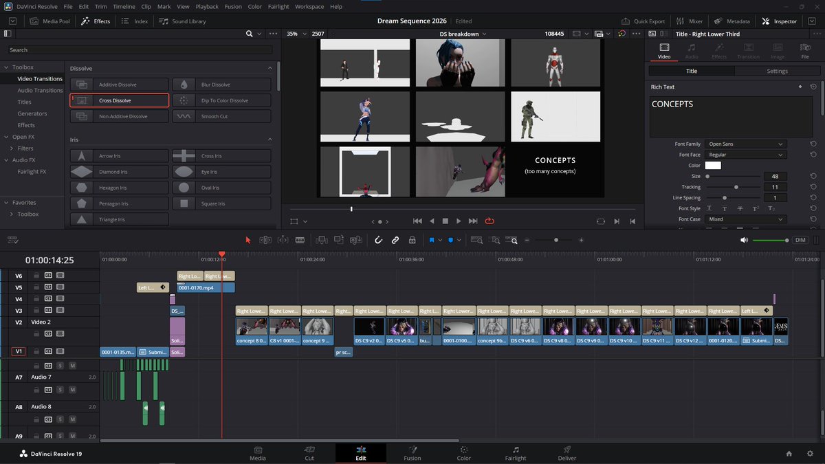Select the Titles category
This screenshot has height=464, width=825.
pos(24,102)
